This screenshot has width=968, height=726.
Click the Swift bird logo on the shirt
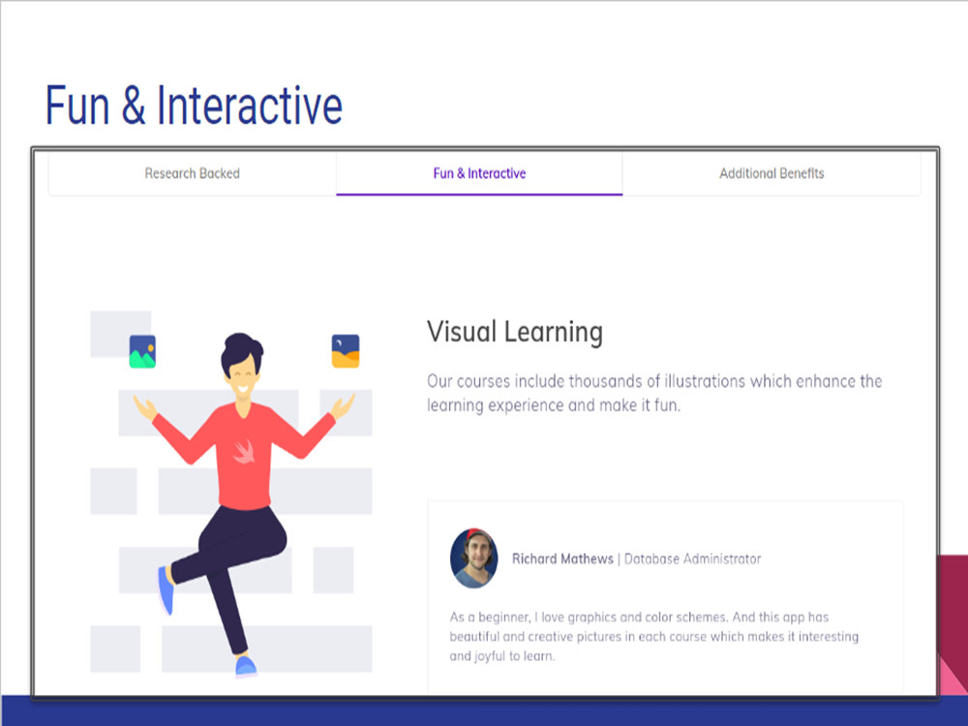click(x=245, y=449)
